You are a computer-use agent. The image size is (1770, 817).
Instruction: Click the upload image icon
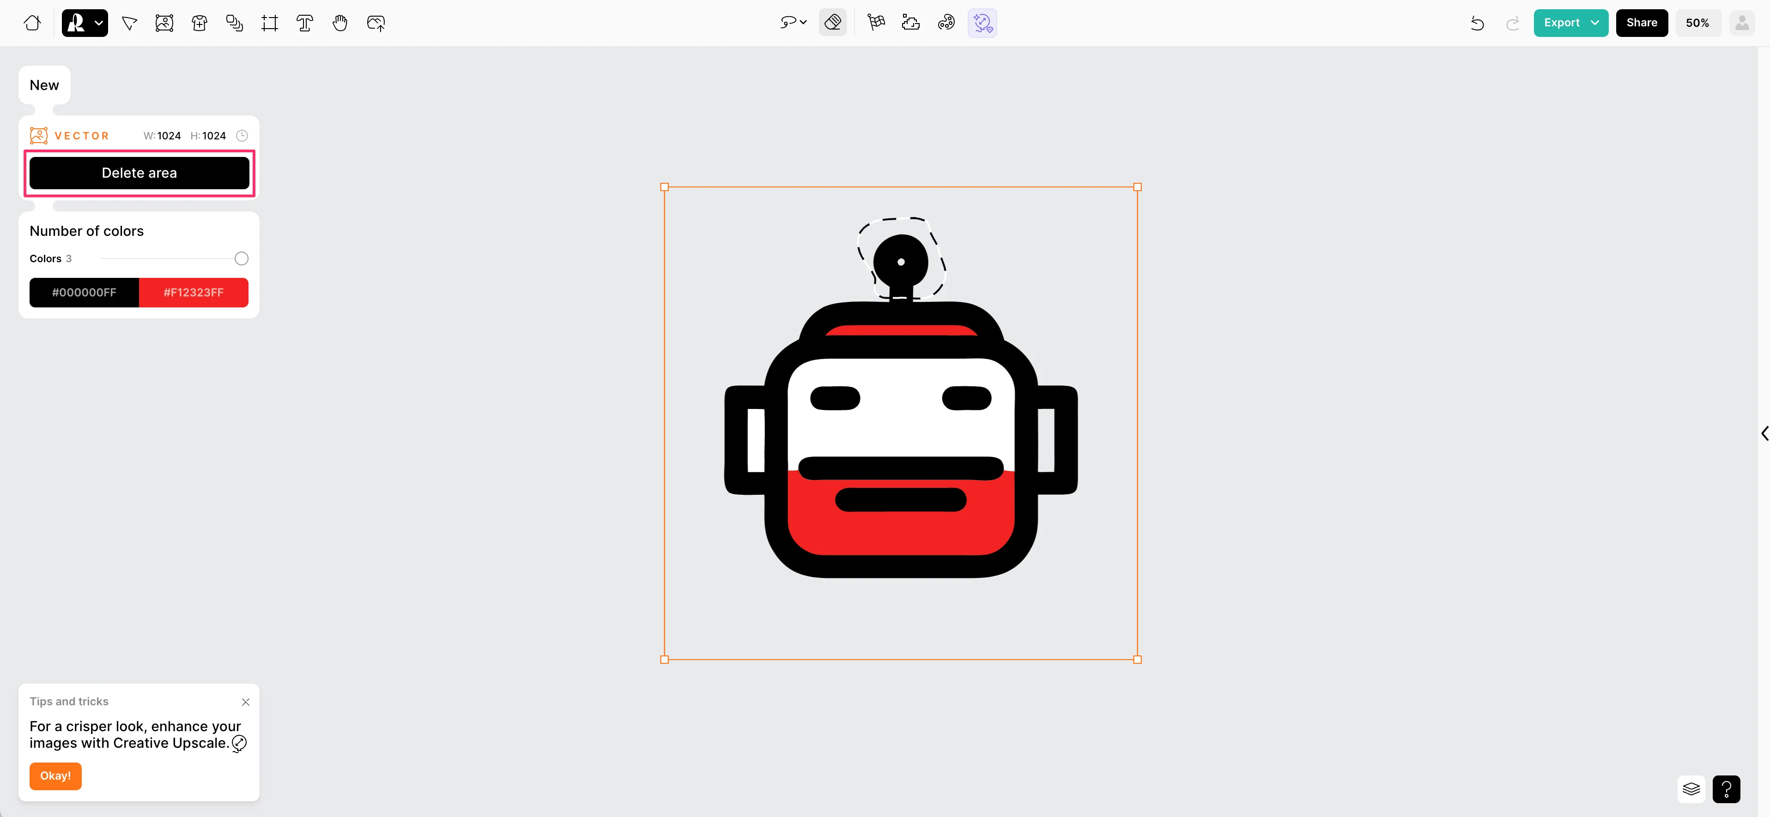375,23
